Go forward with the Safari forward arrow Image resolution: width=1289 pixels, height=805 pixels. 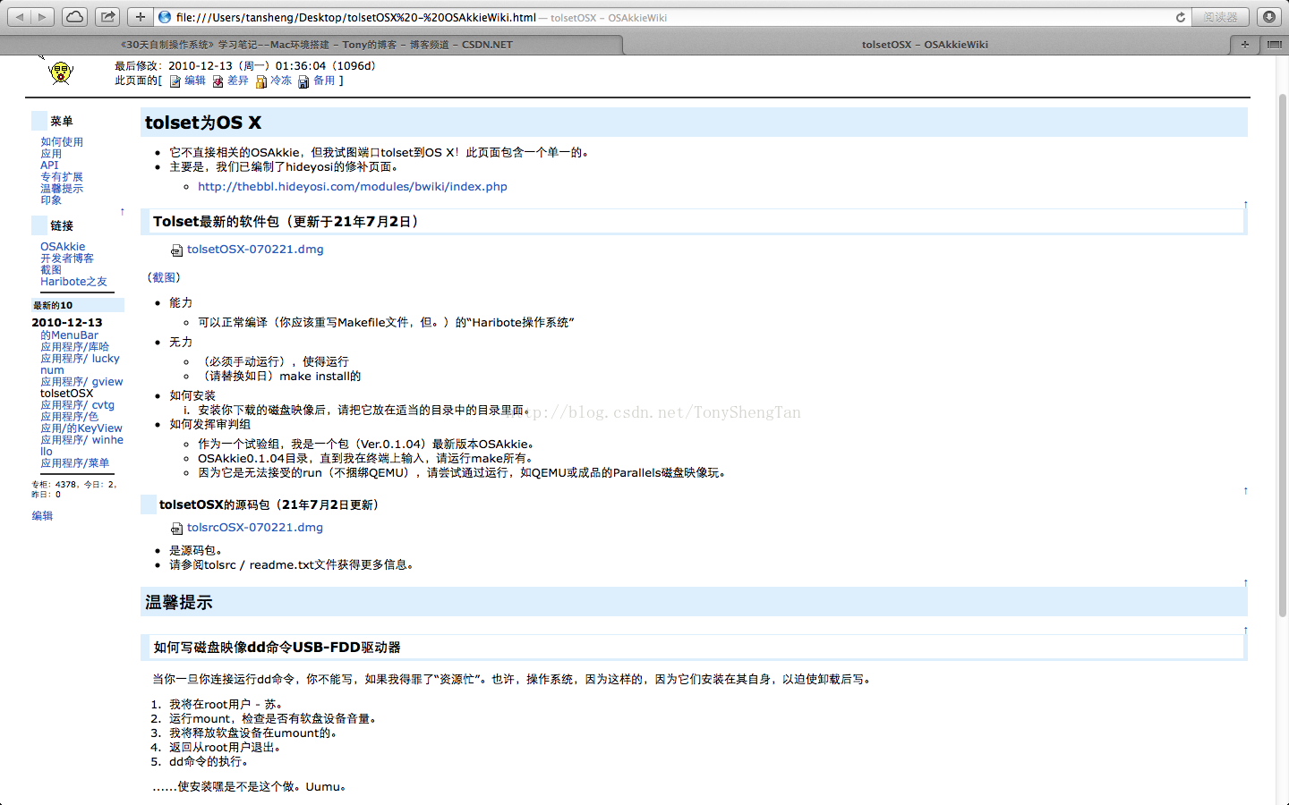pyautogui.click(x=43, y=16)
